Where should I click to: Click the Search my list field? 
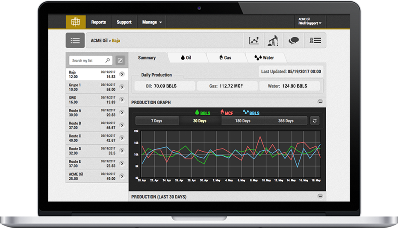[x=88, y=61]
